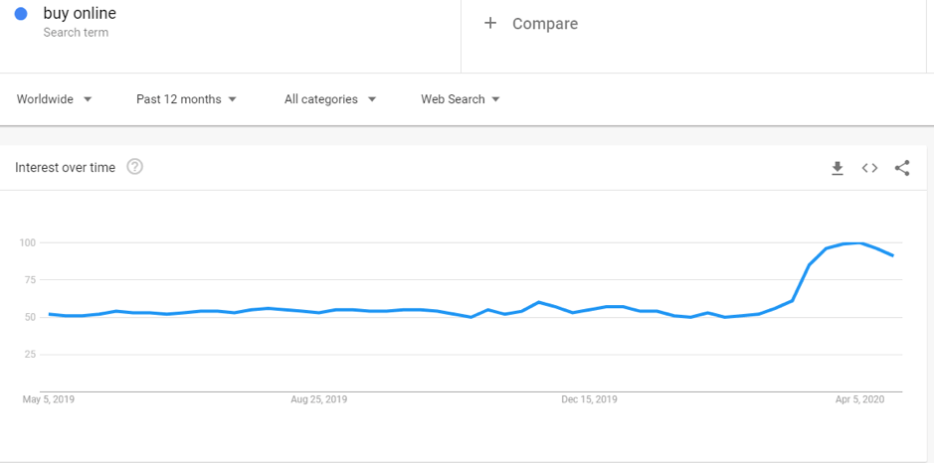Click the 100 value gridline label
This screenshot has height=463, width=934.
(x=28, y=242)
